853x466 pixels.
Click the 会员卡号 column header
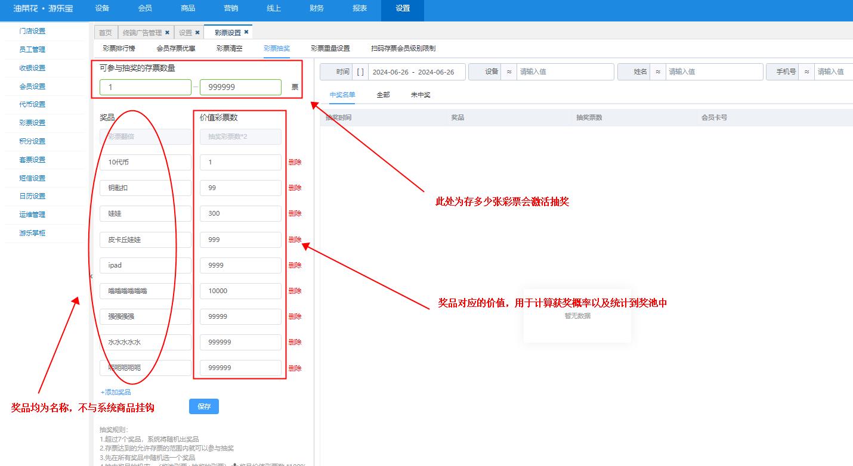pos(714,117)
